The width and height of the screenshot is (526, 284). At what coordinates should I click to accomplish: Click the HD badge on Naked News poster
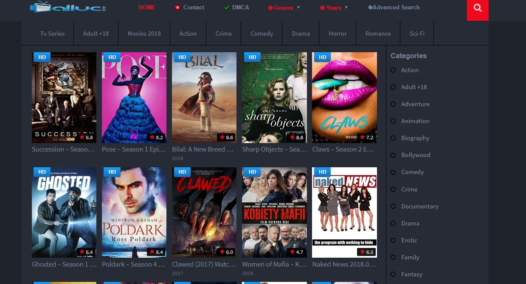click(322, 172)
